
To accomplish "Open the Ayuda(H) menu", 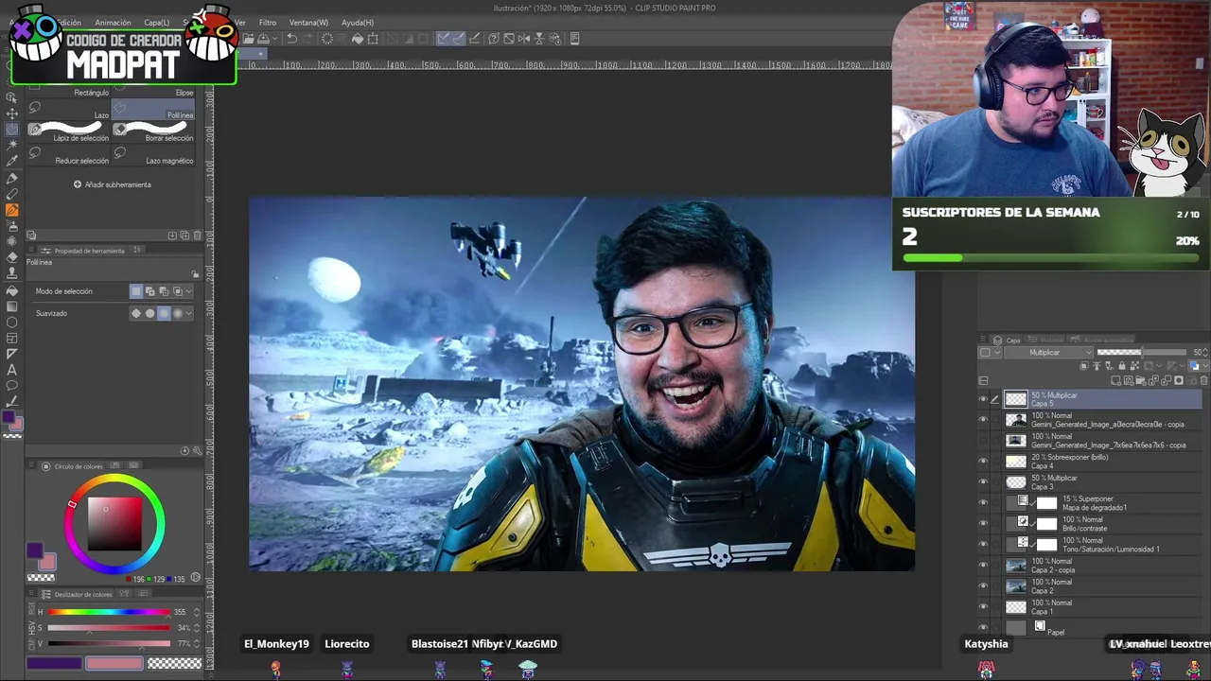I will pyautogui.click(x=358, y=23).
